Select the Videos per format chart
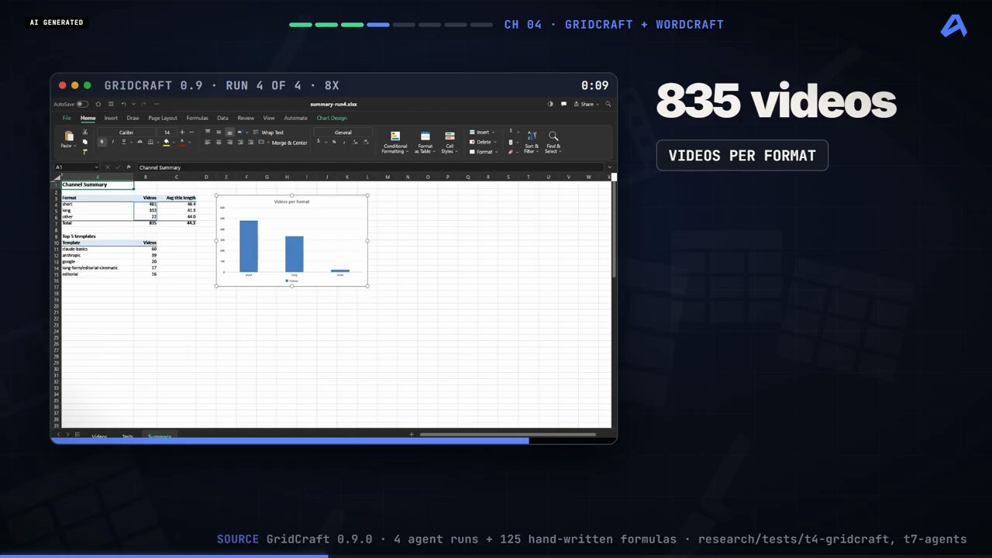The height and width of the screenshot is (558, 992). (291, 240)
